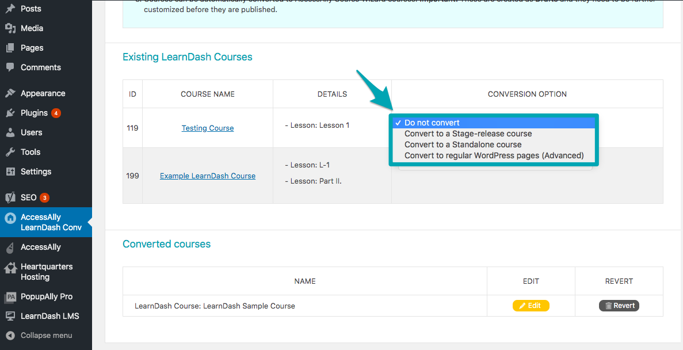Viewport: 683px width, 350px height.
Task: Choose "Convert to a Standalone course"
Action: pos(494,144)
